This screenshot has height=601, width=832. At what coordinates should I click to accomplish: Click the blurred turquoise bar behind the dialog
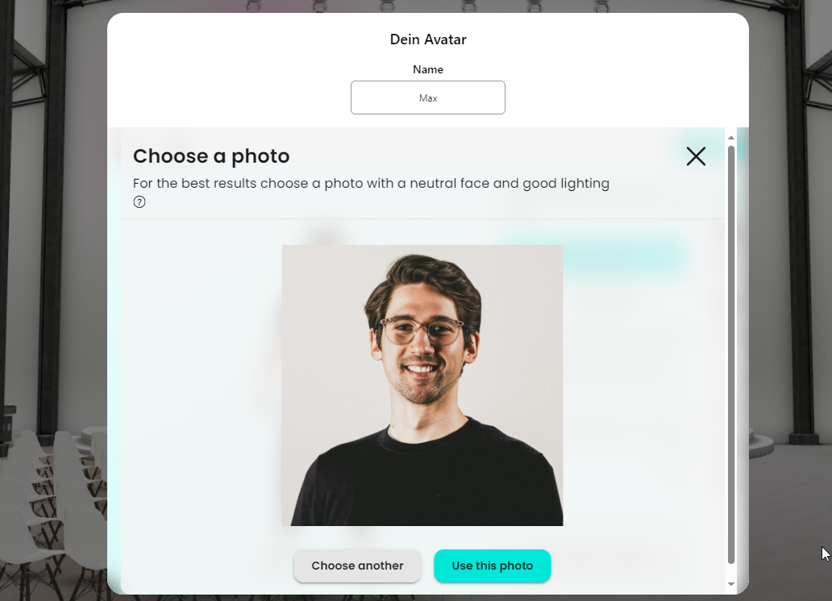621,256
